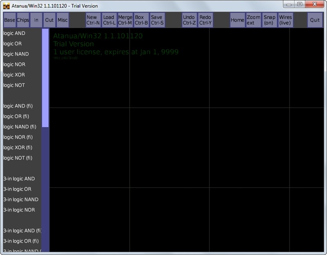
Task: Open the Misc components tab
Action: point(63,20)
